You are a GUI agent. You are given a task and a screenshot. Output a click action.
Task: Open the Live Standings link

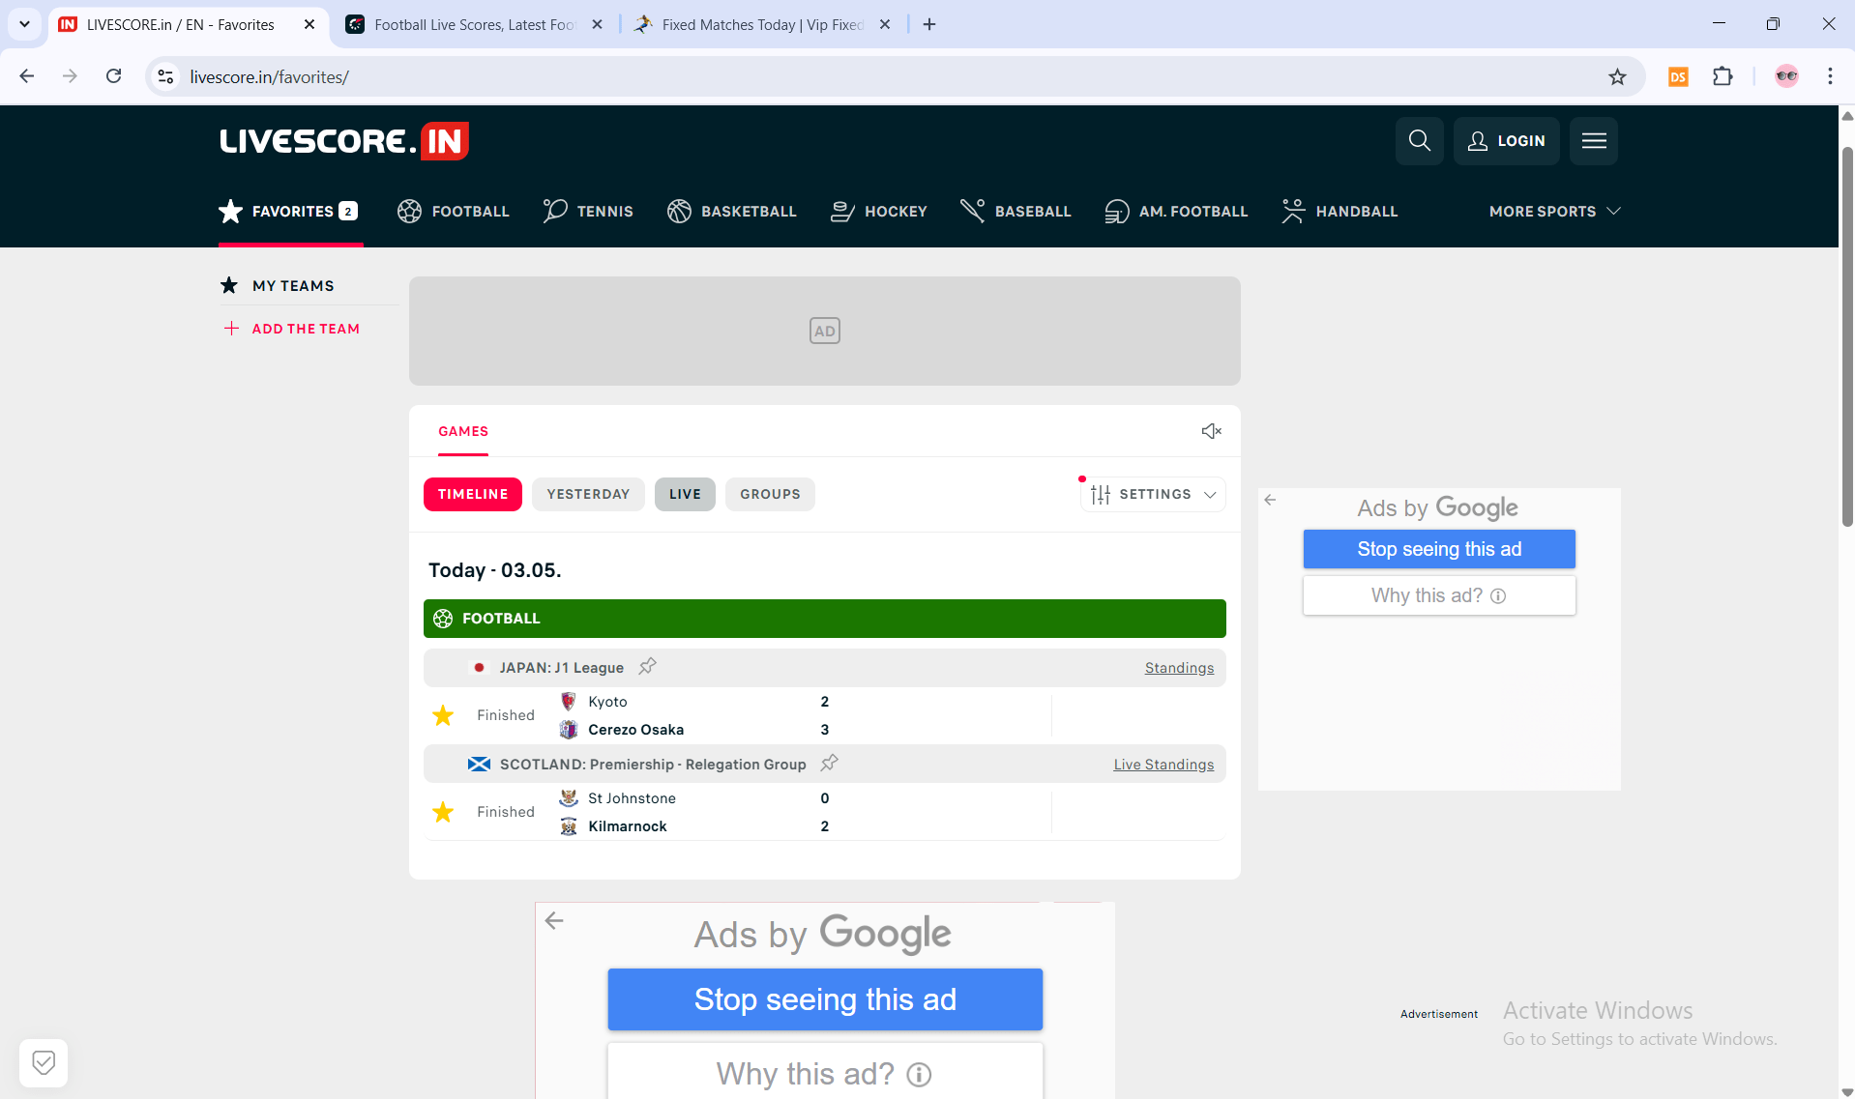pos(1163,765)
